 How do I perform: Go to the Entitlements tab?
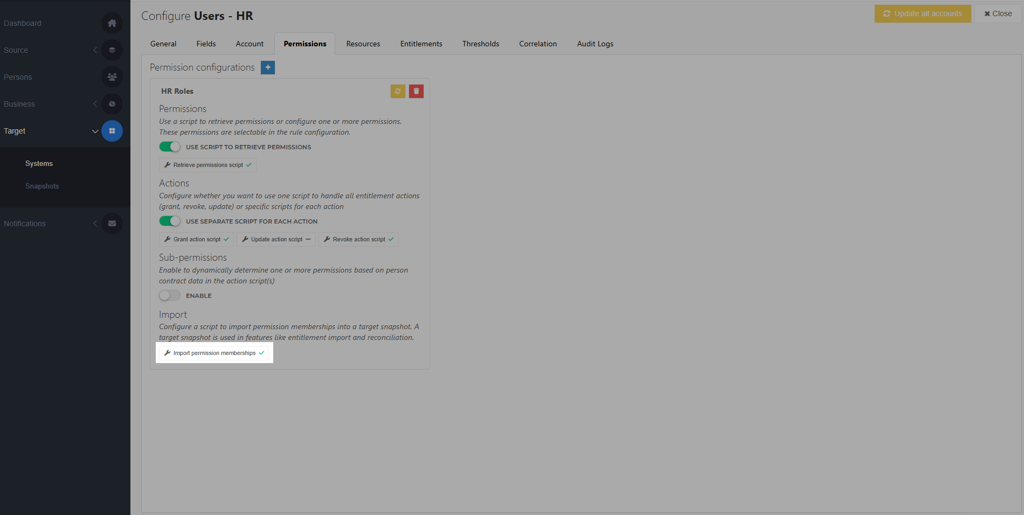pos(421,44)
